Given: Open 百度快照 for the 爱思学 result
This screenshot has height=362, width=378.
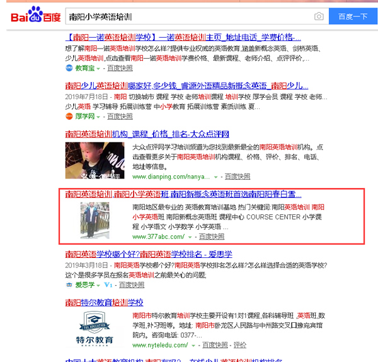Looking at the screenshot, I should pyautogui.click(x=132, y=285).
